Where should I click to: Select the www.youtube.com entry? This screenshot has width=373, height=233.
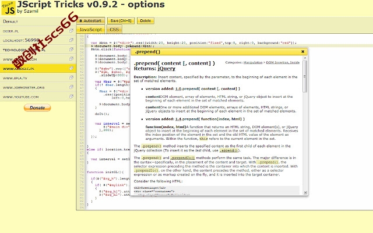(38, 97)
